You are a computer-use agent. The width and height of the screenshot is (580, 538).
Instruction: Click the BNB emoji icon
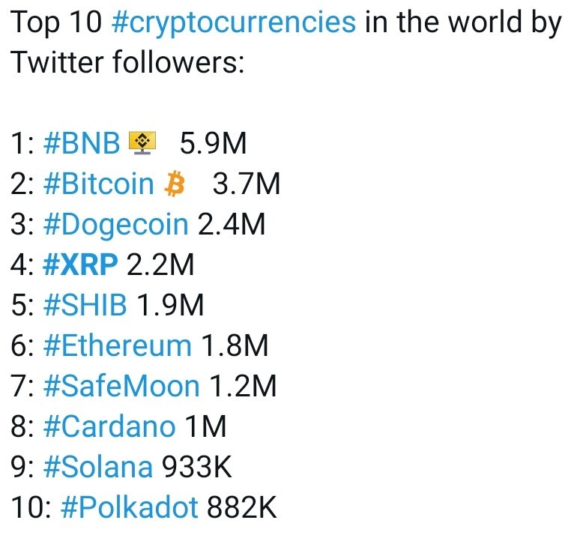pos(142,142)
